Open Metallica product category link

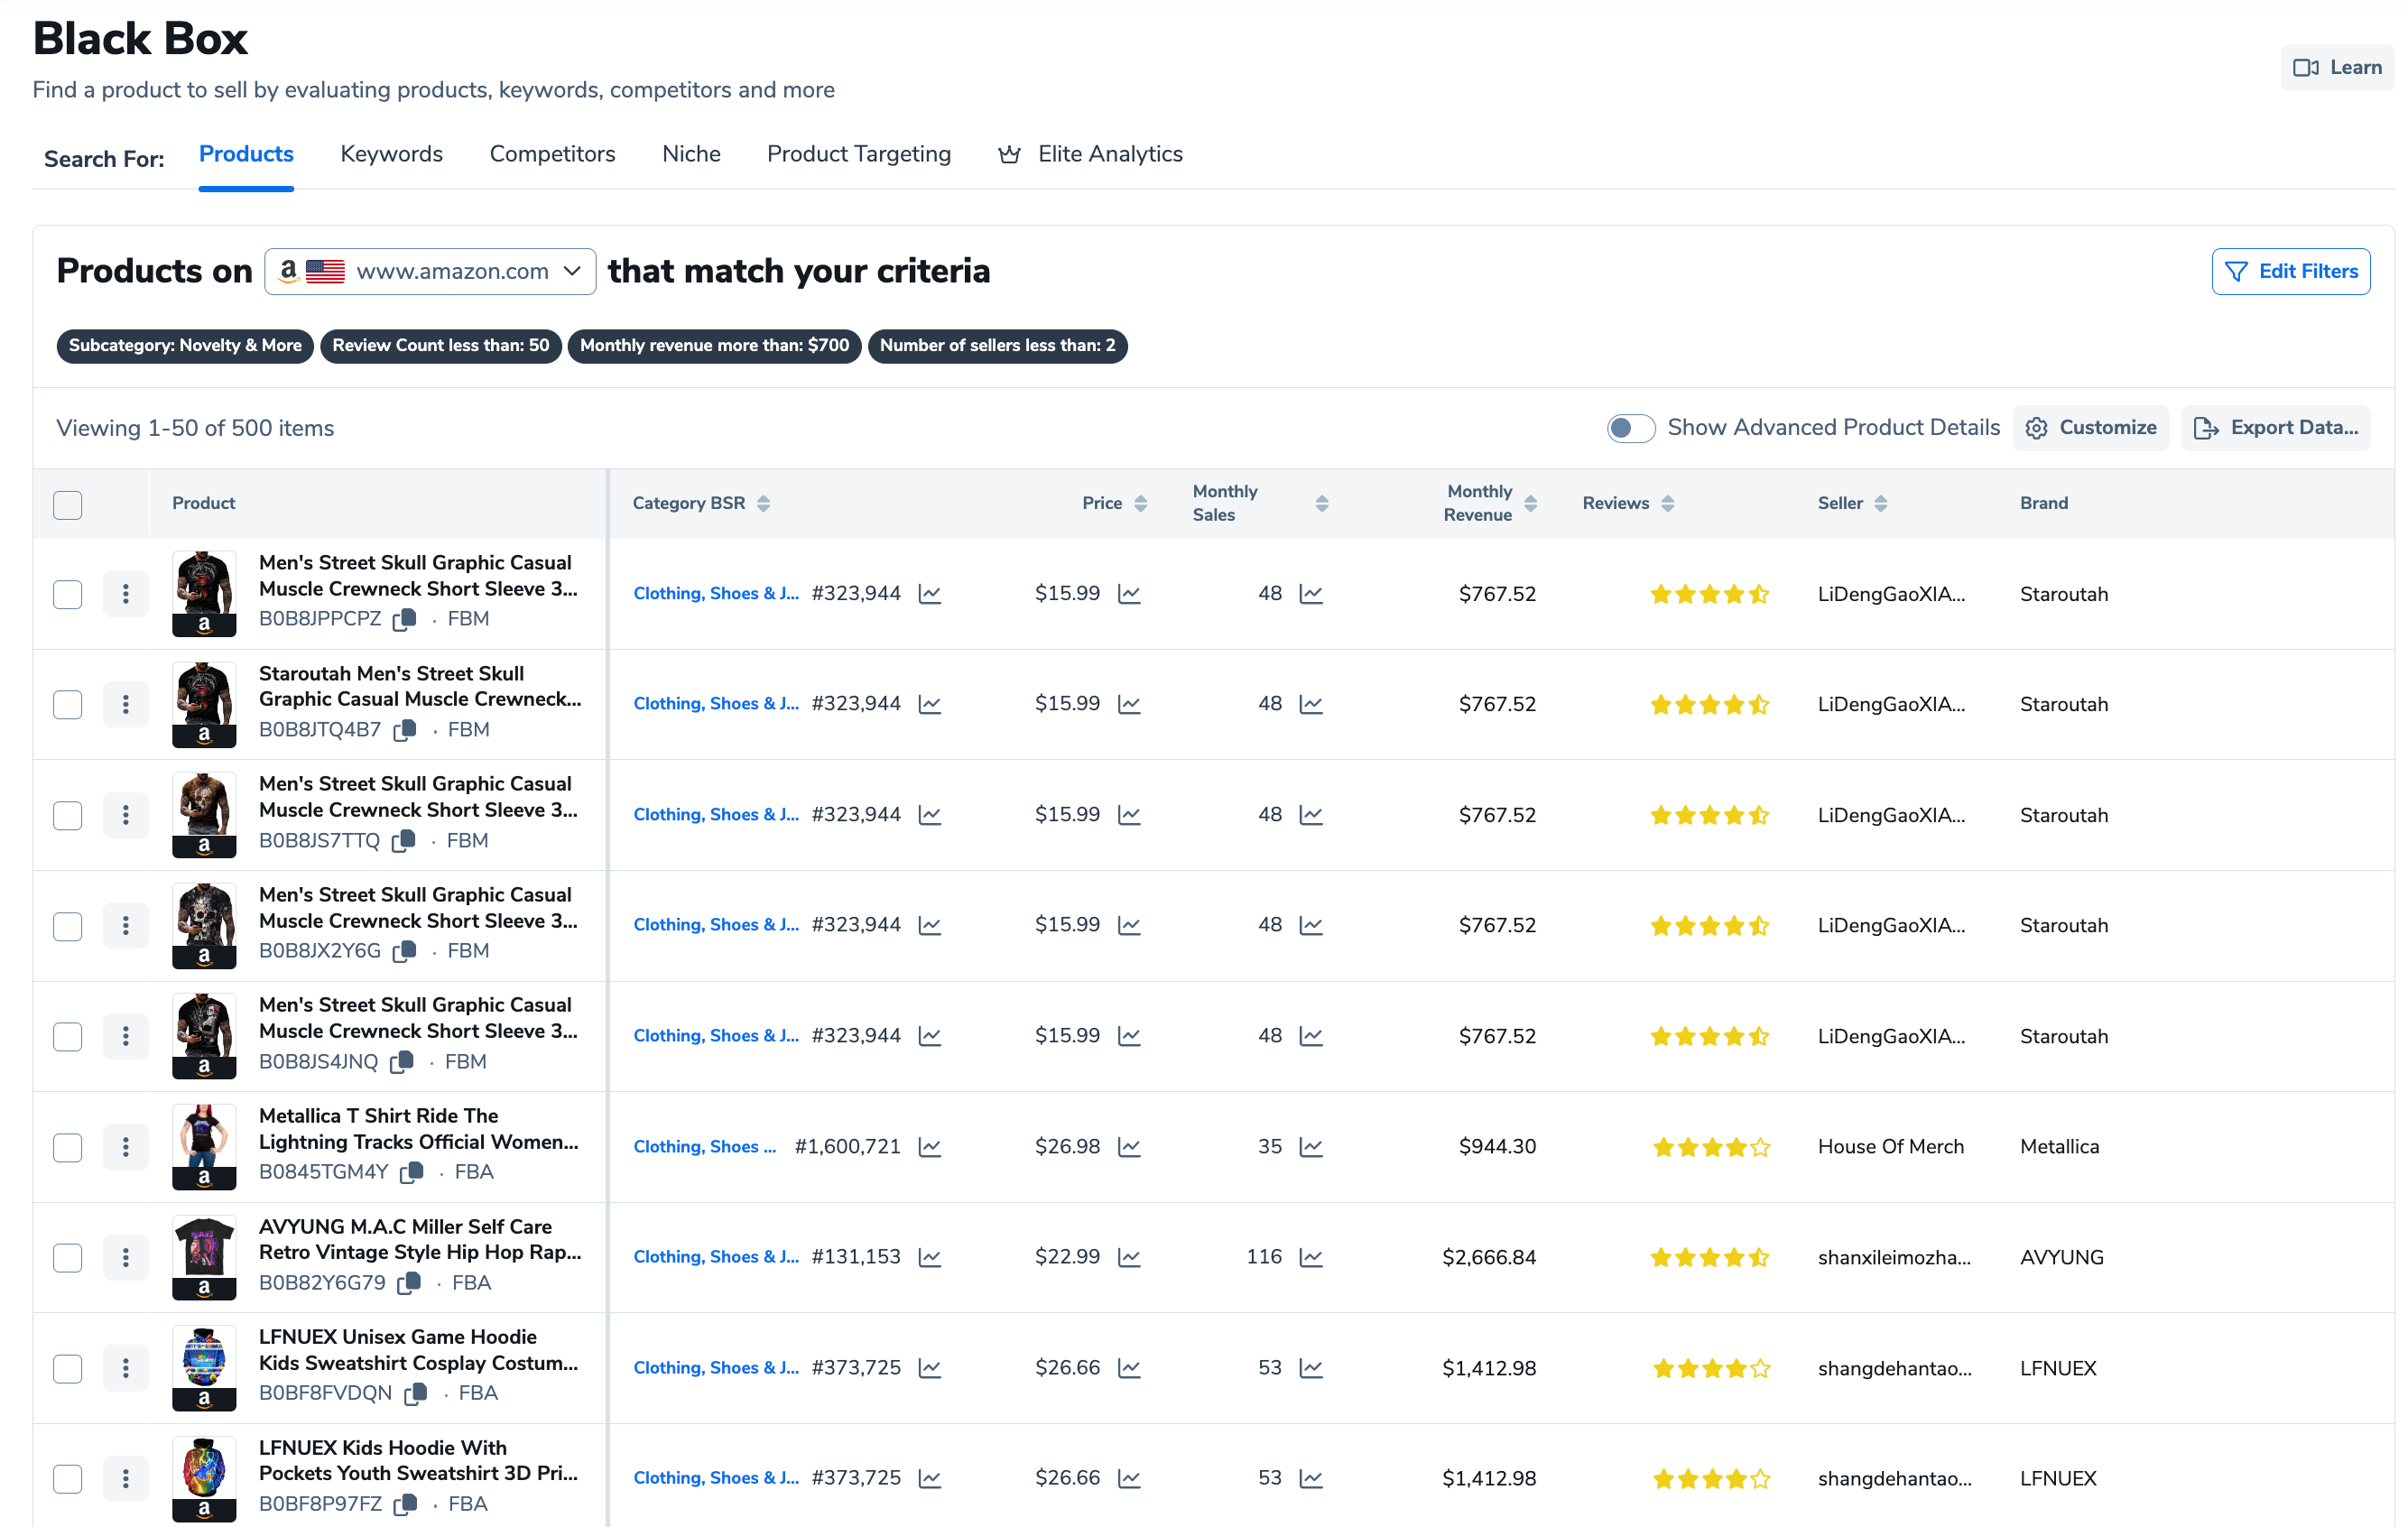coord(705,1147)
